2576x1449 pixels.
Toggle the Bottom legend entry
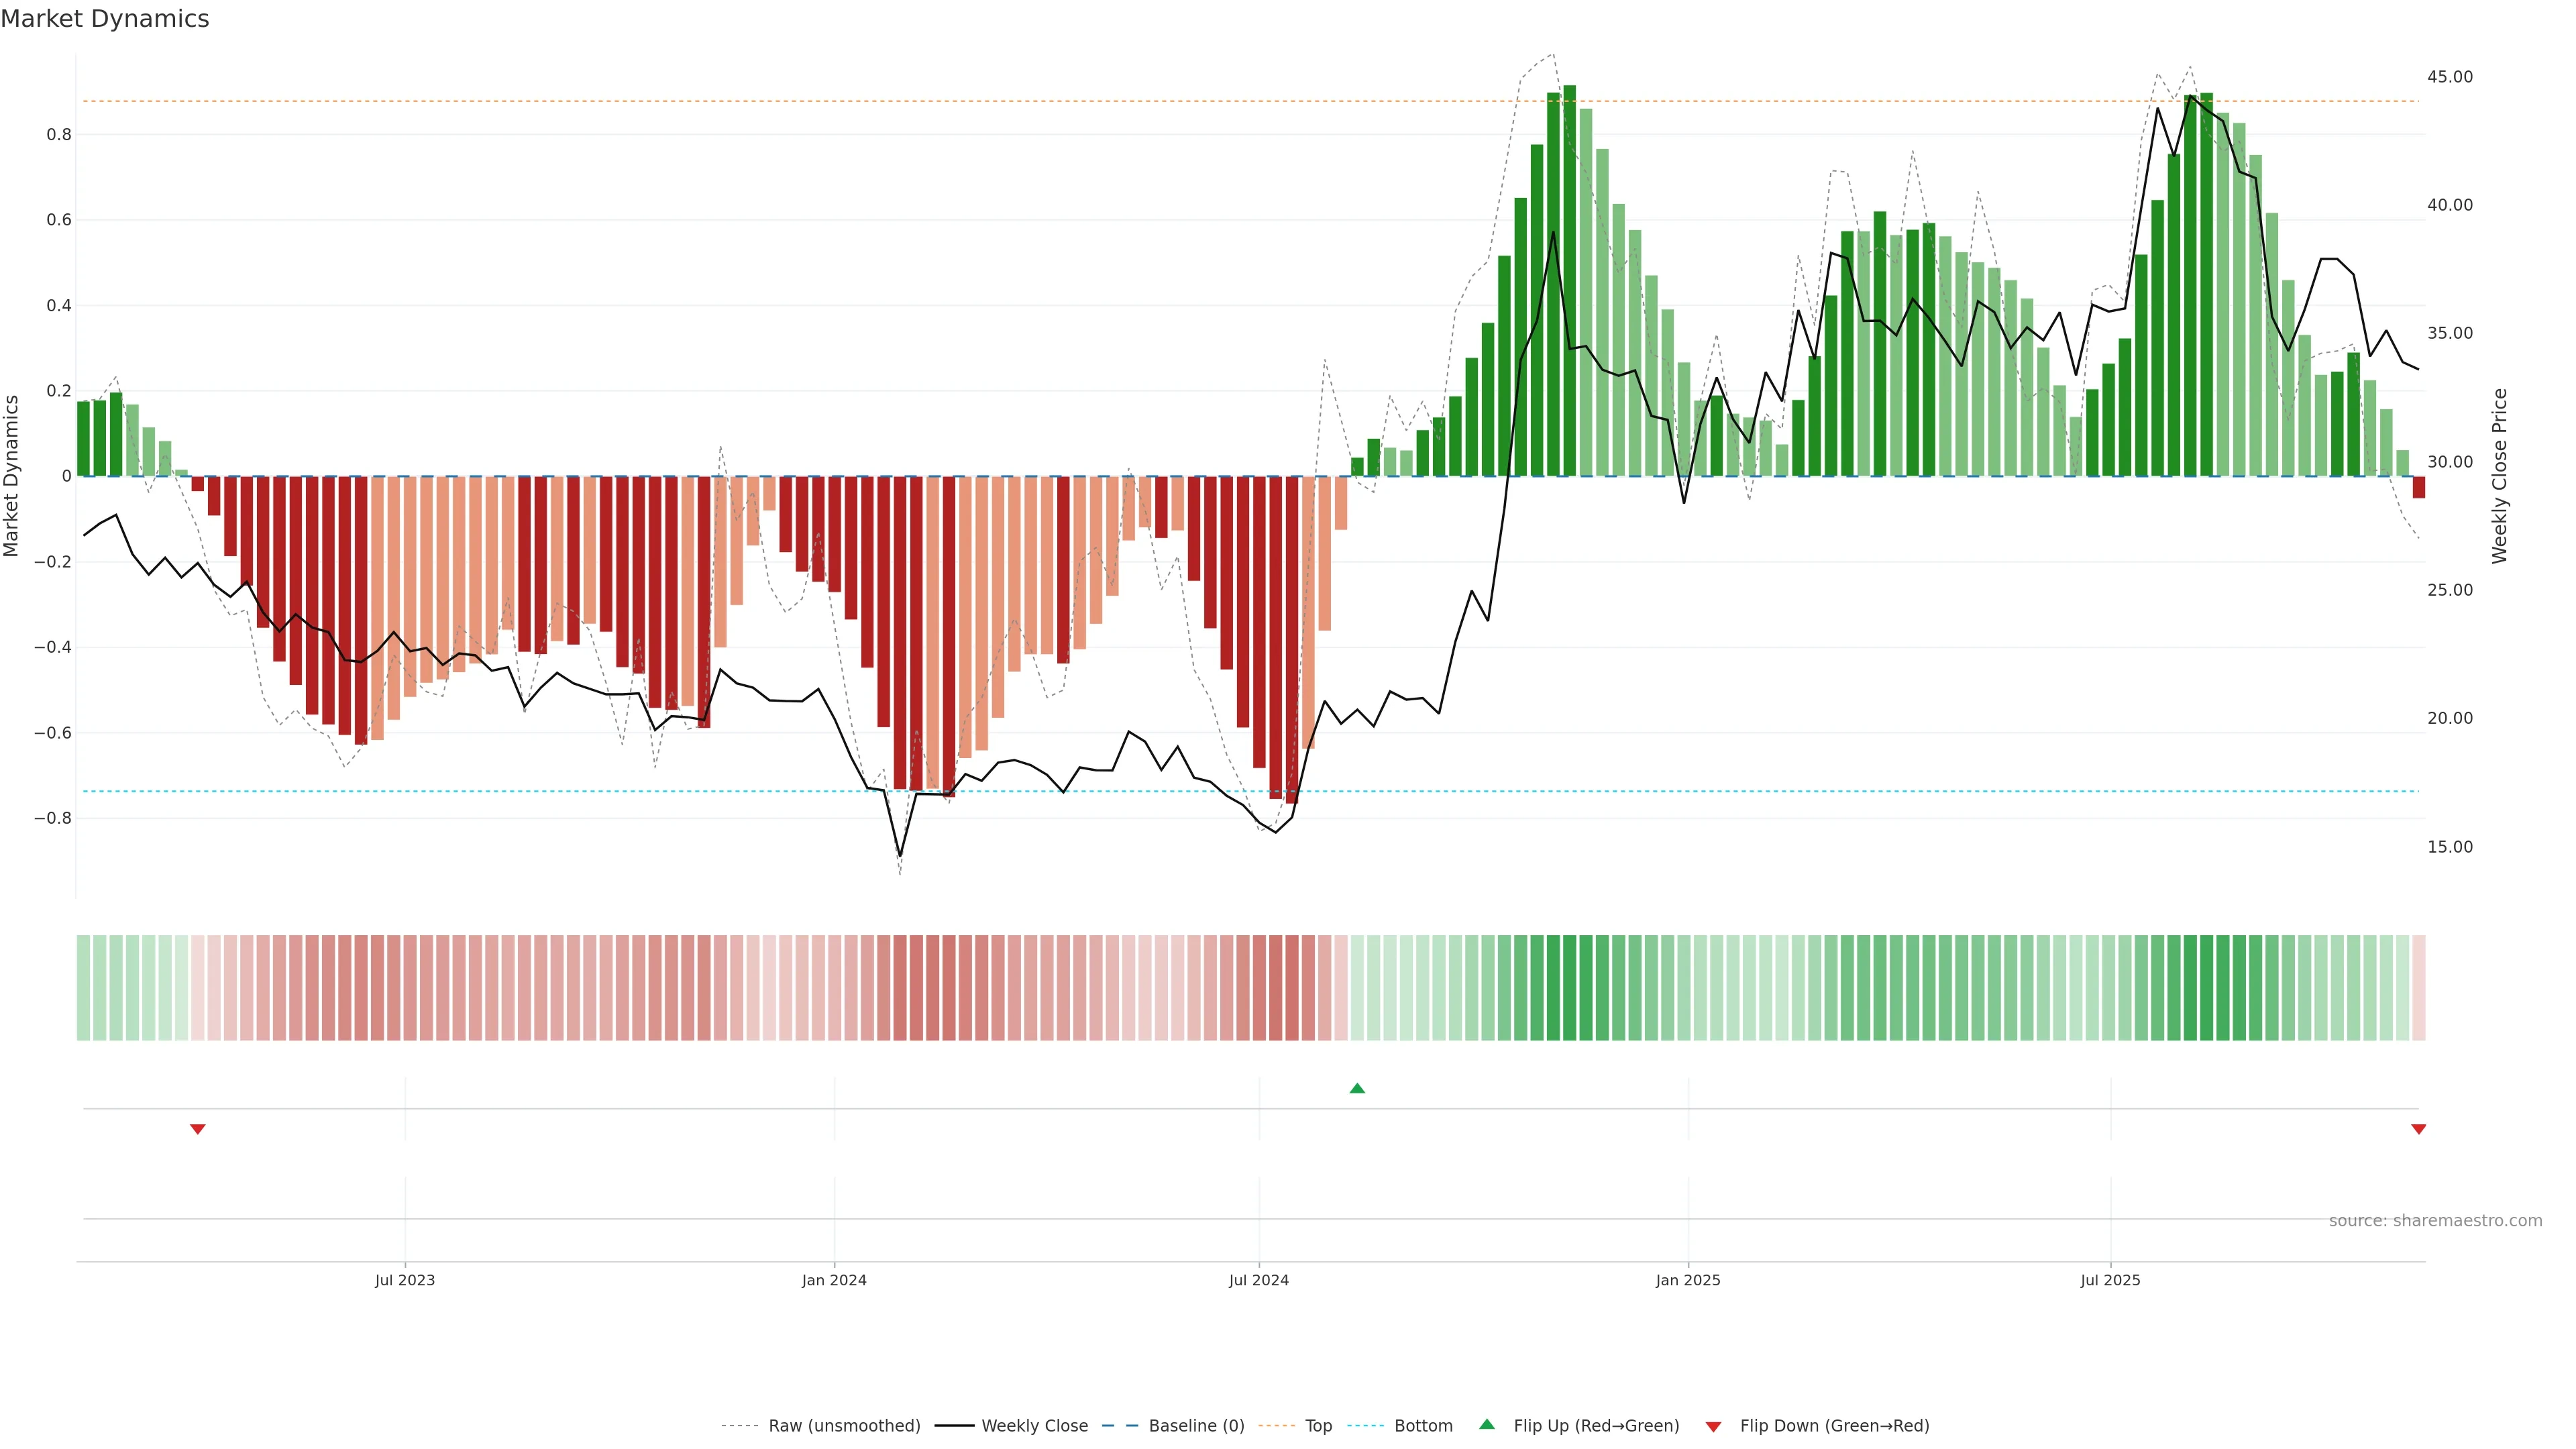coord(1423,1426)
